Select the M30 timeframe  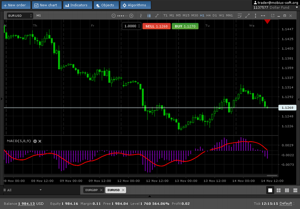pyautogui.click(x=195, y=16)
